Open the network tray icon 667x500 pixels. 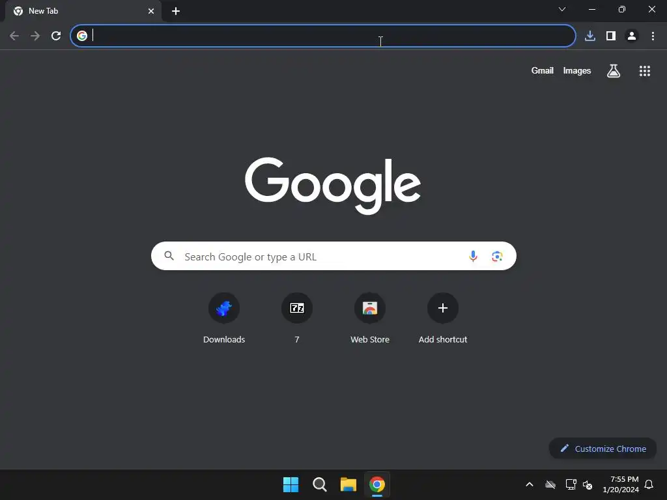click(571, 484)
